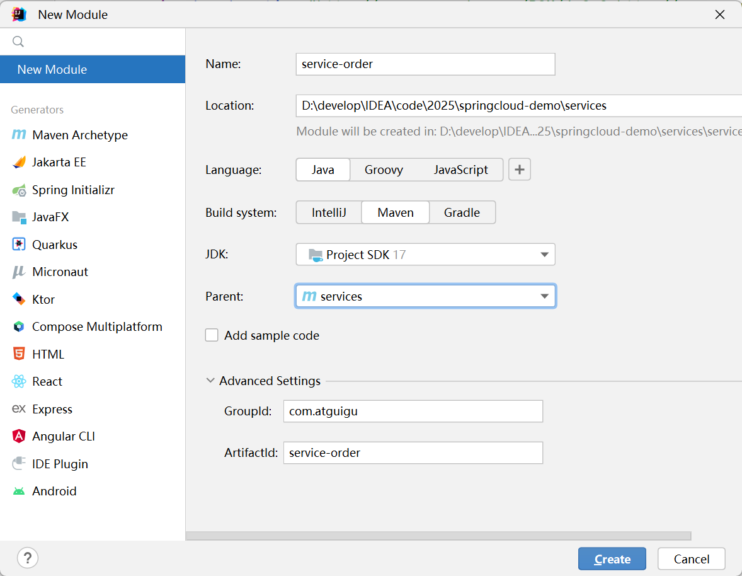Select Jakarta EE generator
742x576 pixels.
tap(93, 163)
